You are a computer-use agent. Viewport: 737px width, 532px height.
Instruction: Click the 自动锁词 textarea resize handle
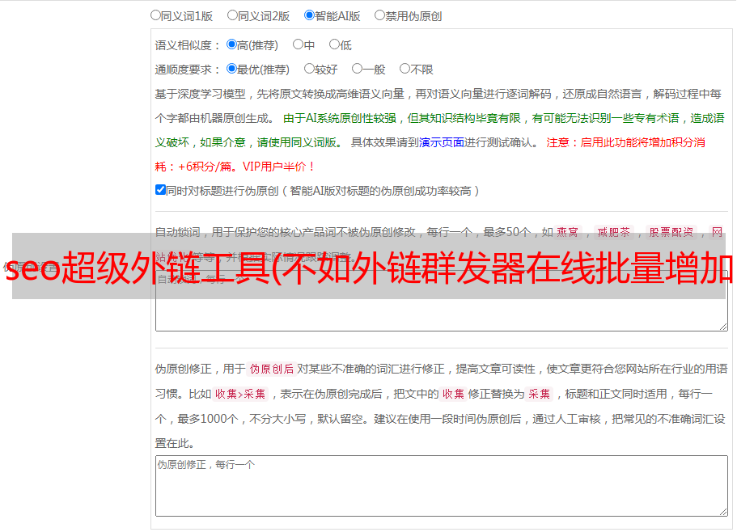(x=723, y=327)
